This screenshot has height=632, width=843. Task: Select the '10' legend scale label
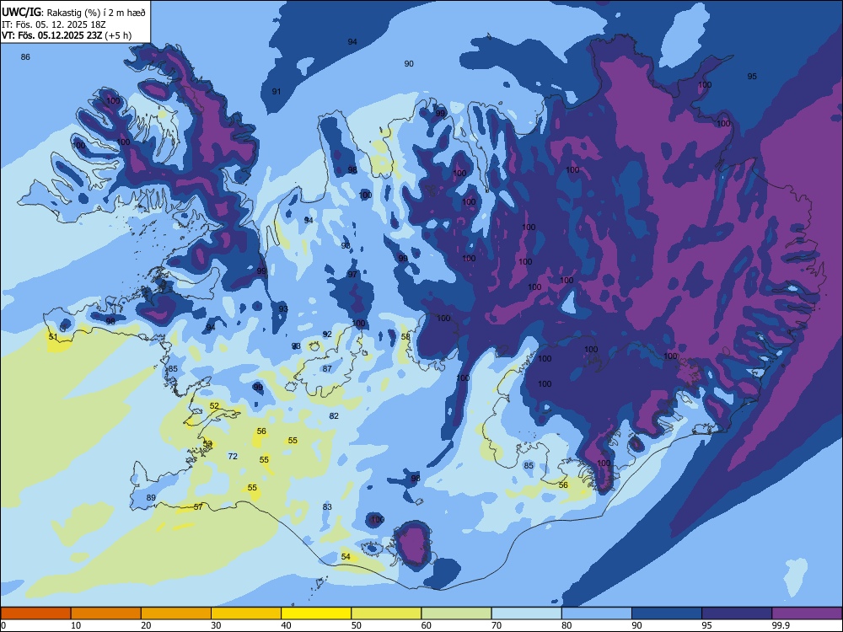[x=76, y=625]
